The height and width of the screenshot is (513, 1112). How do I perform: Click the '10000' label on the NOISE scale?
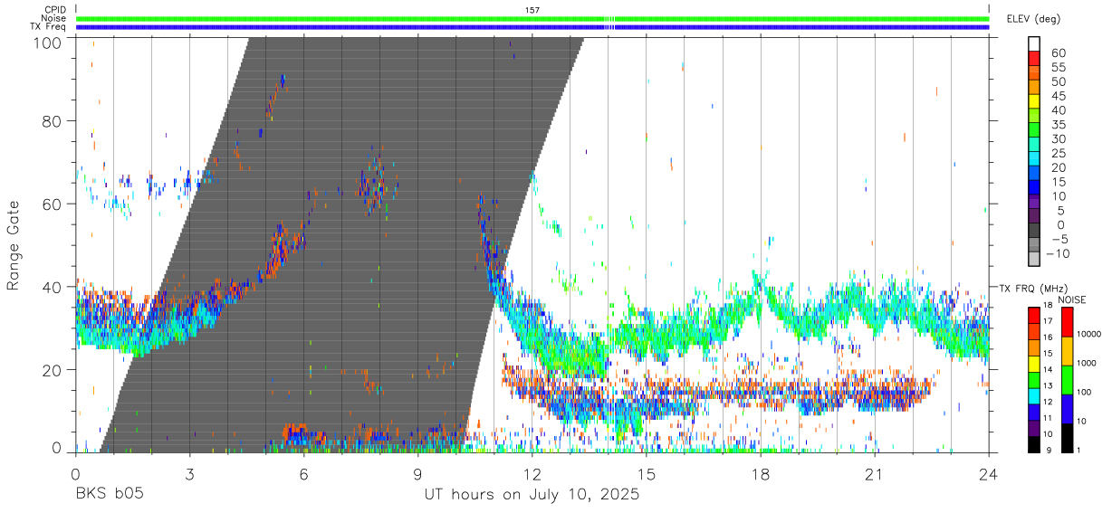[x=1088, y=335]
